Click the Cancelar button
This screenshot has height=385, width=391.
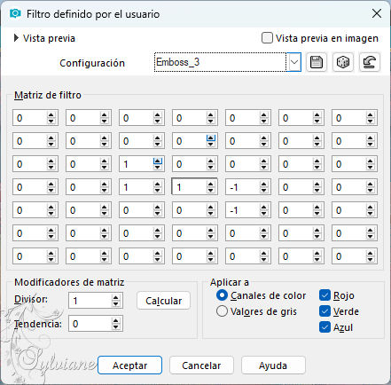[201, 365]
